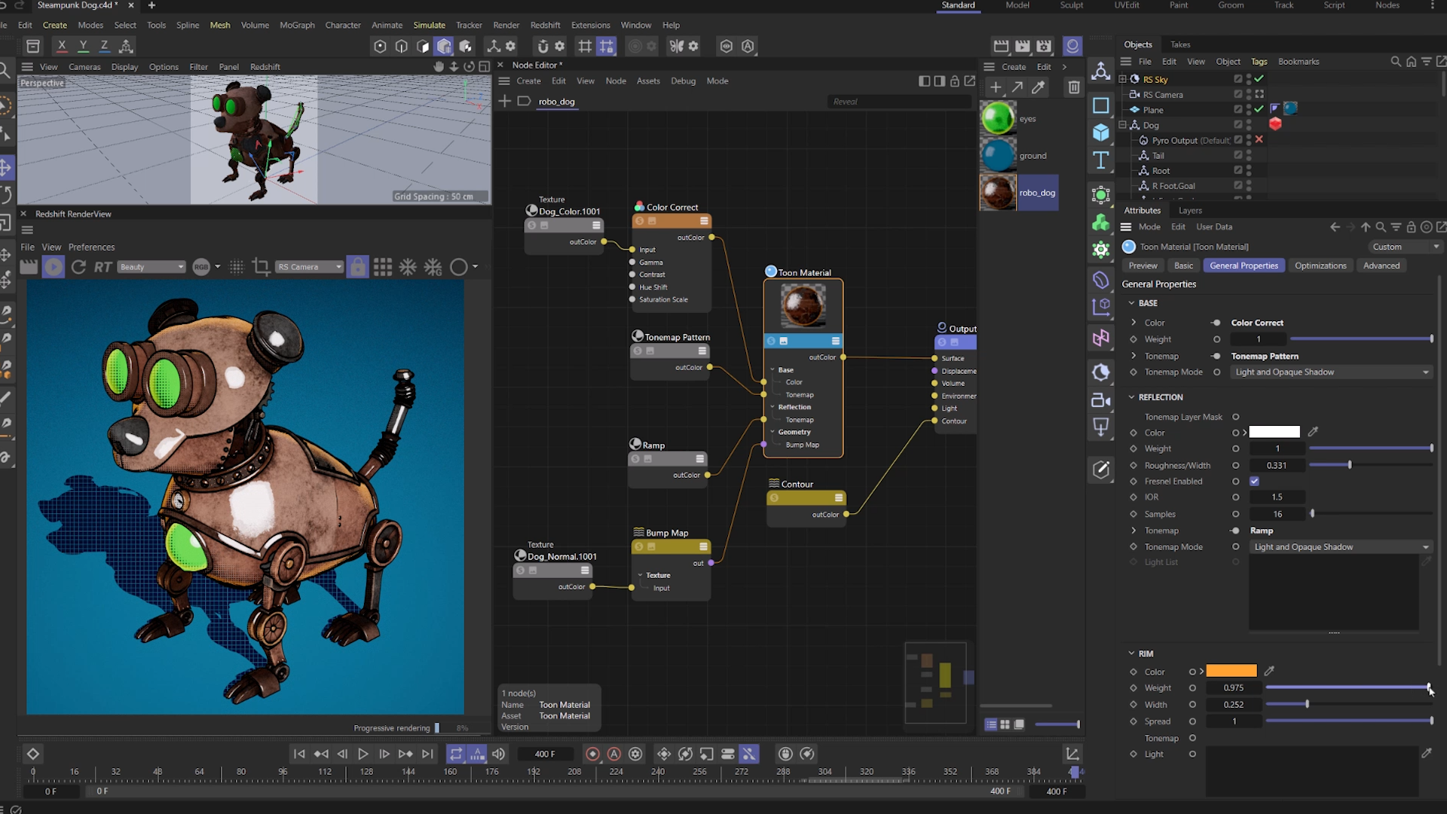Go to the start of the animation
Screen dimensions: 1447x814
point(299,754)
